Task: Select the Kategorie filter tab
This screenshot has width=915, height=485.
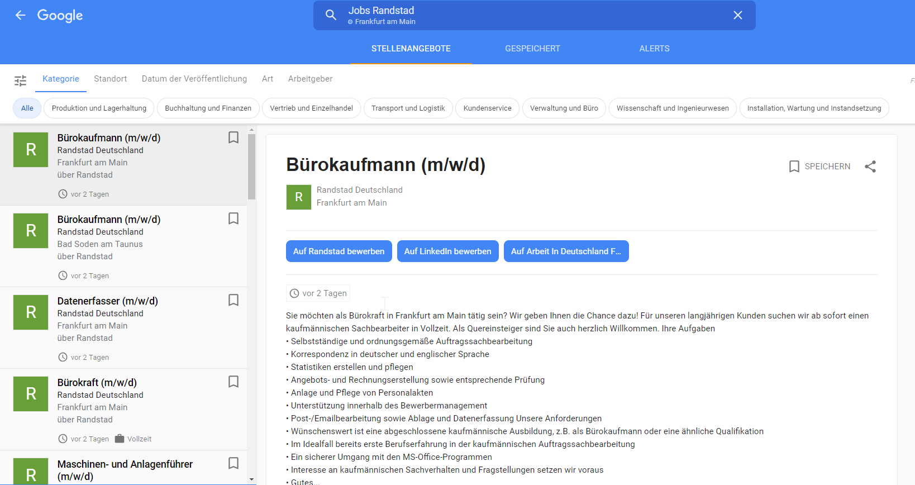Action: 61,79
